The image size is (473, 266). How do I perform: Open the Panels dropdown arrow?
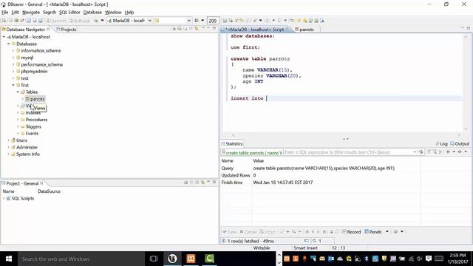[387, 231]
